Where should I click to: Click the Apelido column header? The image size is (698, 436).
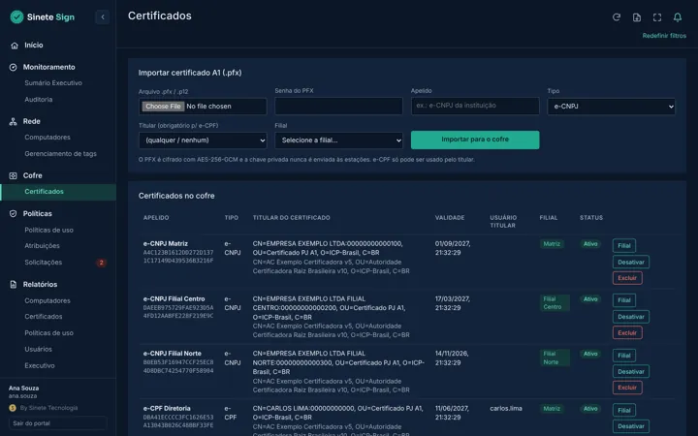(156, 218)
